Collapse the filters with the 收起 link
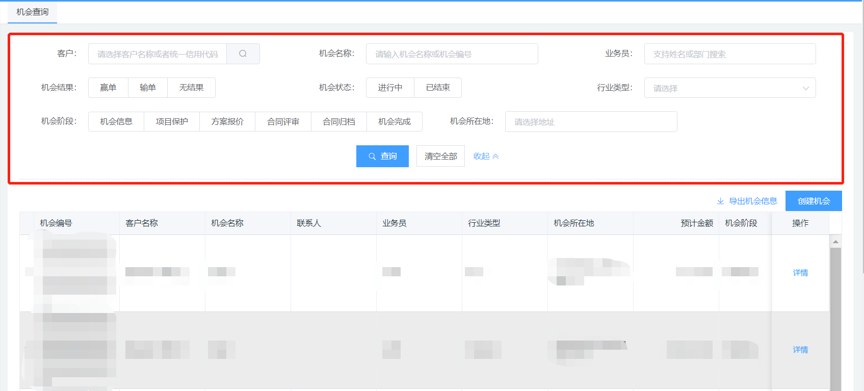 486,157
